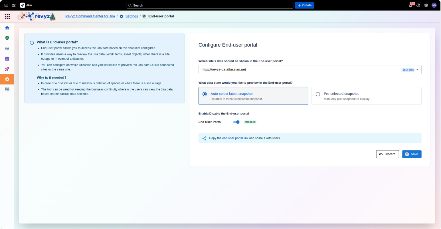
Task: Click the Save button
Action: click(x=412, y=154)
